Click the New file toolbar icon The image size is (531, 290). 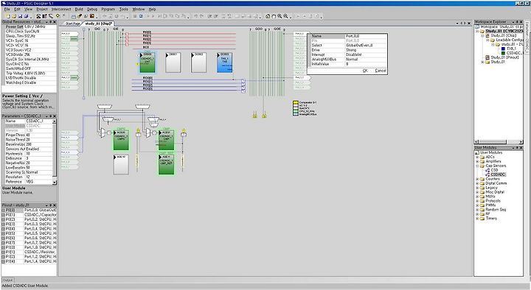[x=8, y=16]
